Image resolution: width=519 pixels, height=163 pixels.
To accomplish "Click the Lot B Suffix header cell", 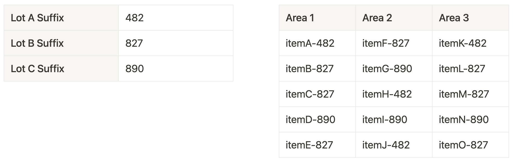I will (x=61, y=43).
